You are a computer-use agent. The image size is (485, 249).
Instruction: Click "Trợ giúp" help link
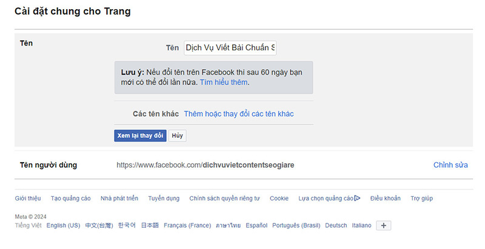[x=421, y=198]
